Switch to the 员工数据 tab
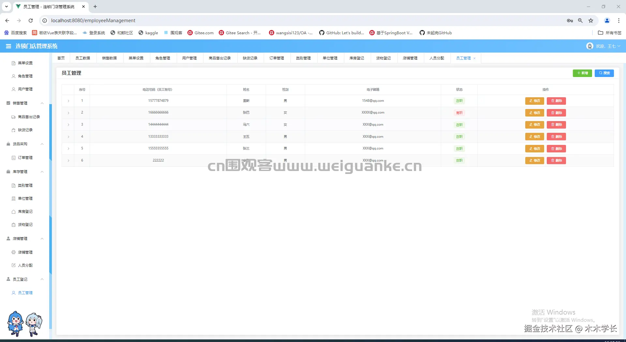Viewport: 626px width, 342px height. pyautogui.click(x=83, y=58)
